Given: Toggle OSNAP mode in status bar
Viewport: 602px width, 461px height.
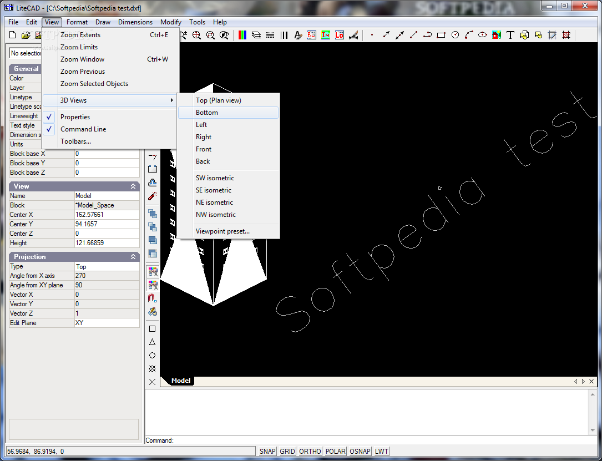Looking at the screenshot, I should click(360, 452).
